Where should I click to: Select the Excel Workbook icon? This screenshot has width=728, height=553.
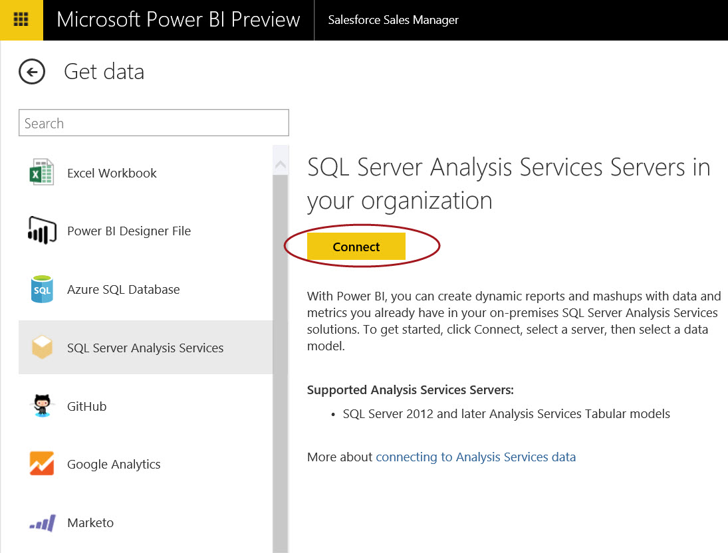coord(42,172)
